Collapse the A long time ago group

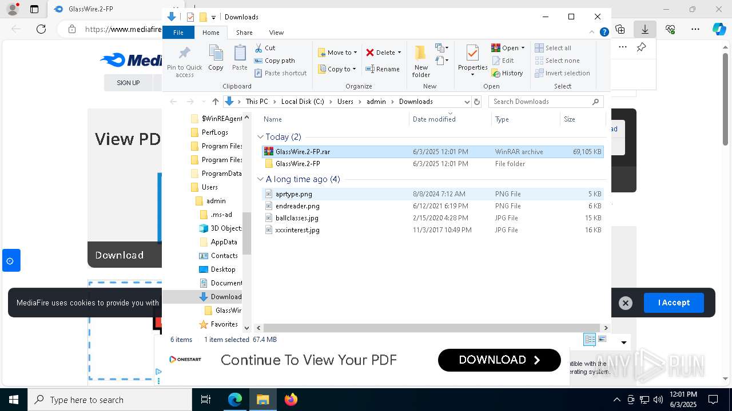point(260,179)
